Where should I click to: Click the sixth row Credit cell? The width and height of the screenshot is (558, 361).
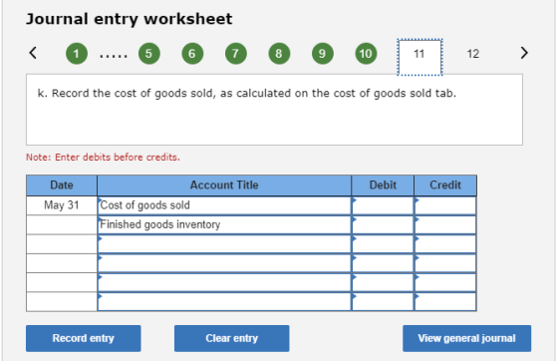(445, 301)
